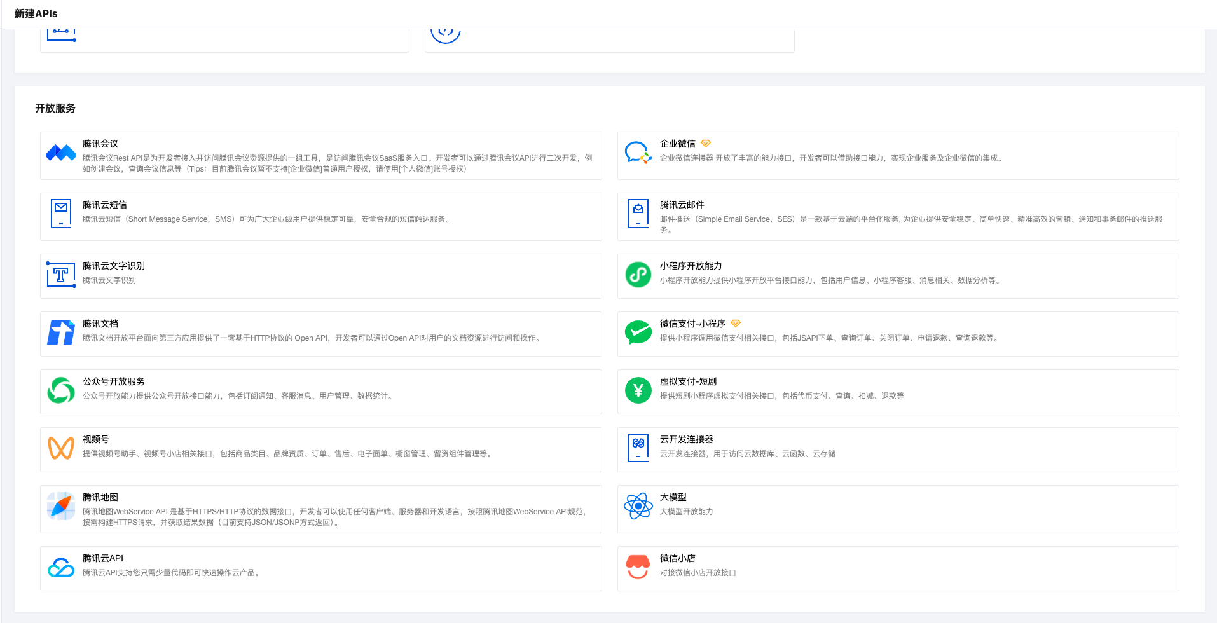
Task: Open the 腾讯会议 service title
Action: pos(100,144)
